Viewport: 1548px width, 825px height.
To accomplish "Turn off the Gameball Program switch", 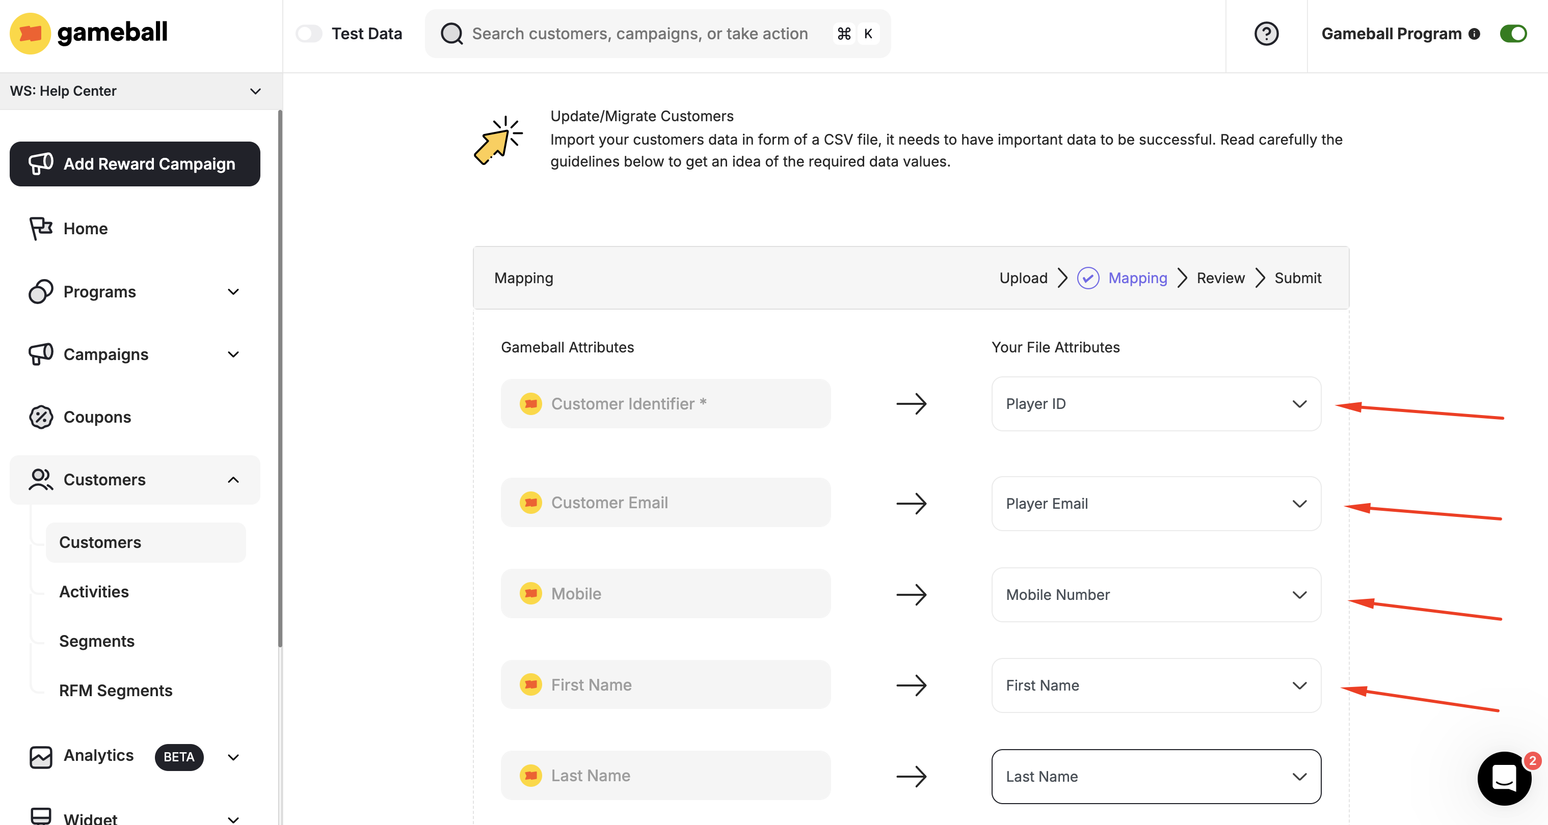I will pyautogui.click(x=1512, y=34).
